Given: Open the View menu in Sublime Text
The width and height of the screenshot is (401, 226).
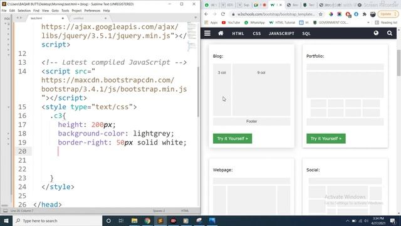Looking at the screenshot, I should point(45,11).
